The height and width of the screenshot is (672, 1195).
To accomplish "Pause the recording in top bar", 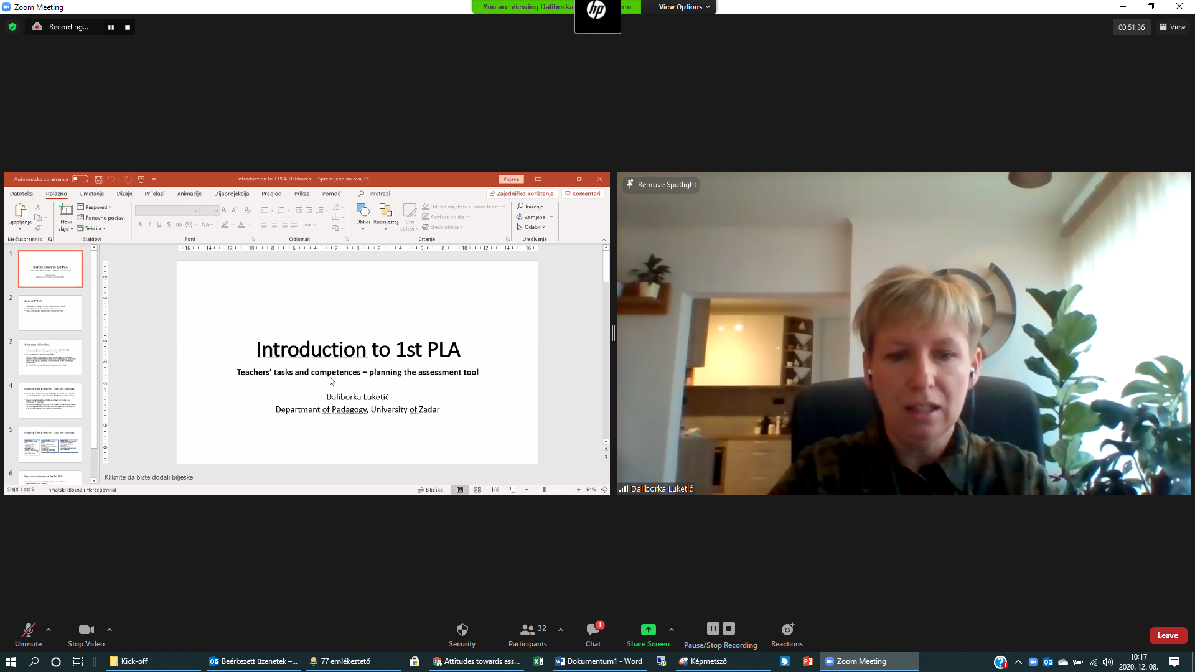I will [x=111, y=27].
